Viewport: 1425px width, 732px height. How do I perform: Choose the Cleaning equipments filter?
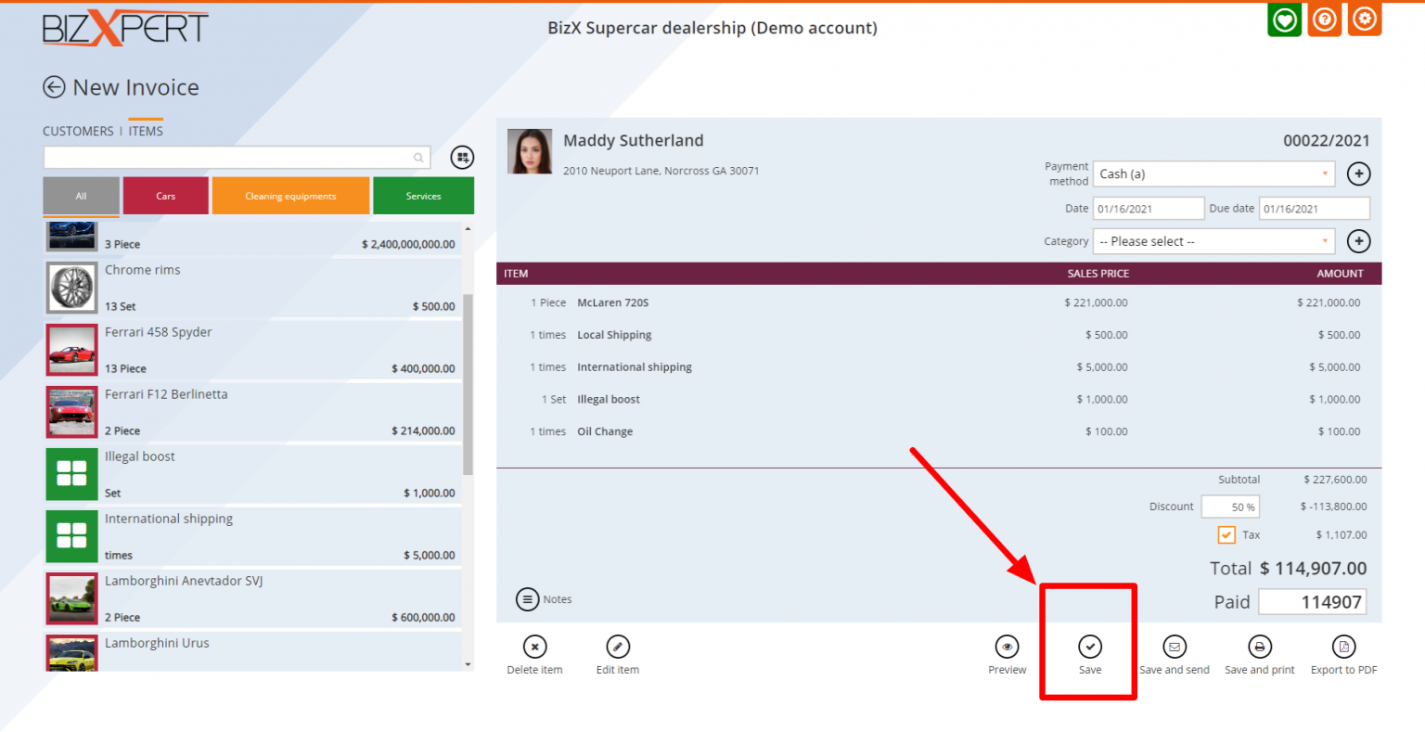[x=290, y=196]
